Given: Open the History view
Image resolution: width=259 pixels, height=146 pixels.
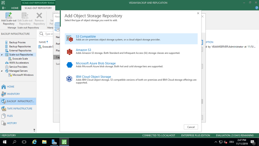Looking at the screenshot, I should (12, 123).
